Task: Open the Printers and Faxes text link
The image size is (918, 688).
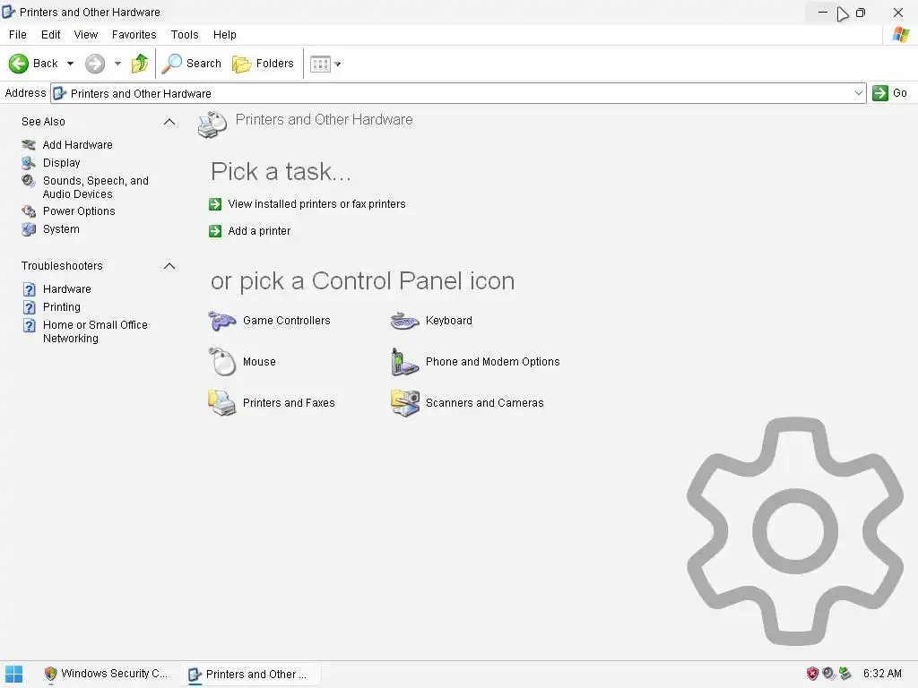Action: [289, 402]
